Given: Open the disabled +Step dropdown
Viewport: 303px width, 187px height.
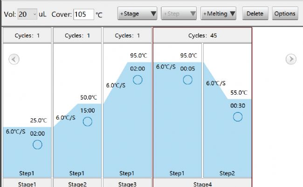Looking at the screenshot, I should point(179,14).
